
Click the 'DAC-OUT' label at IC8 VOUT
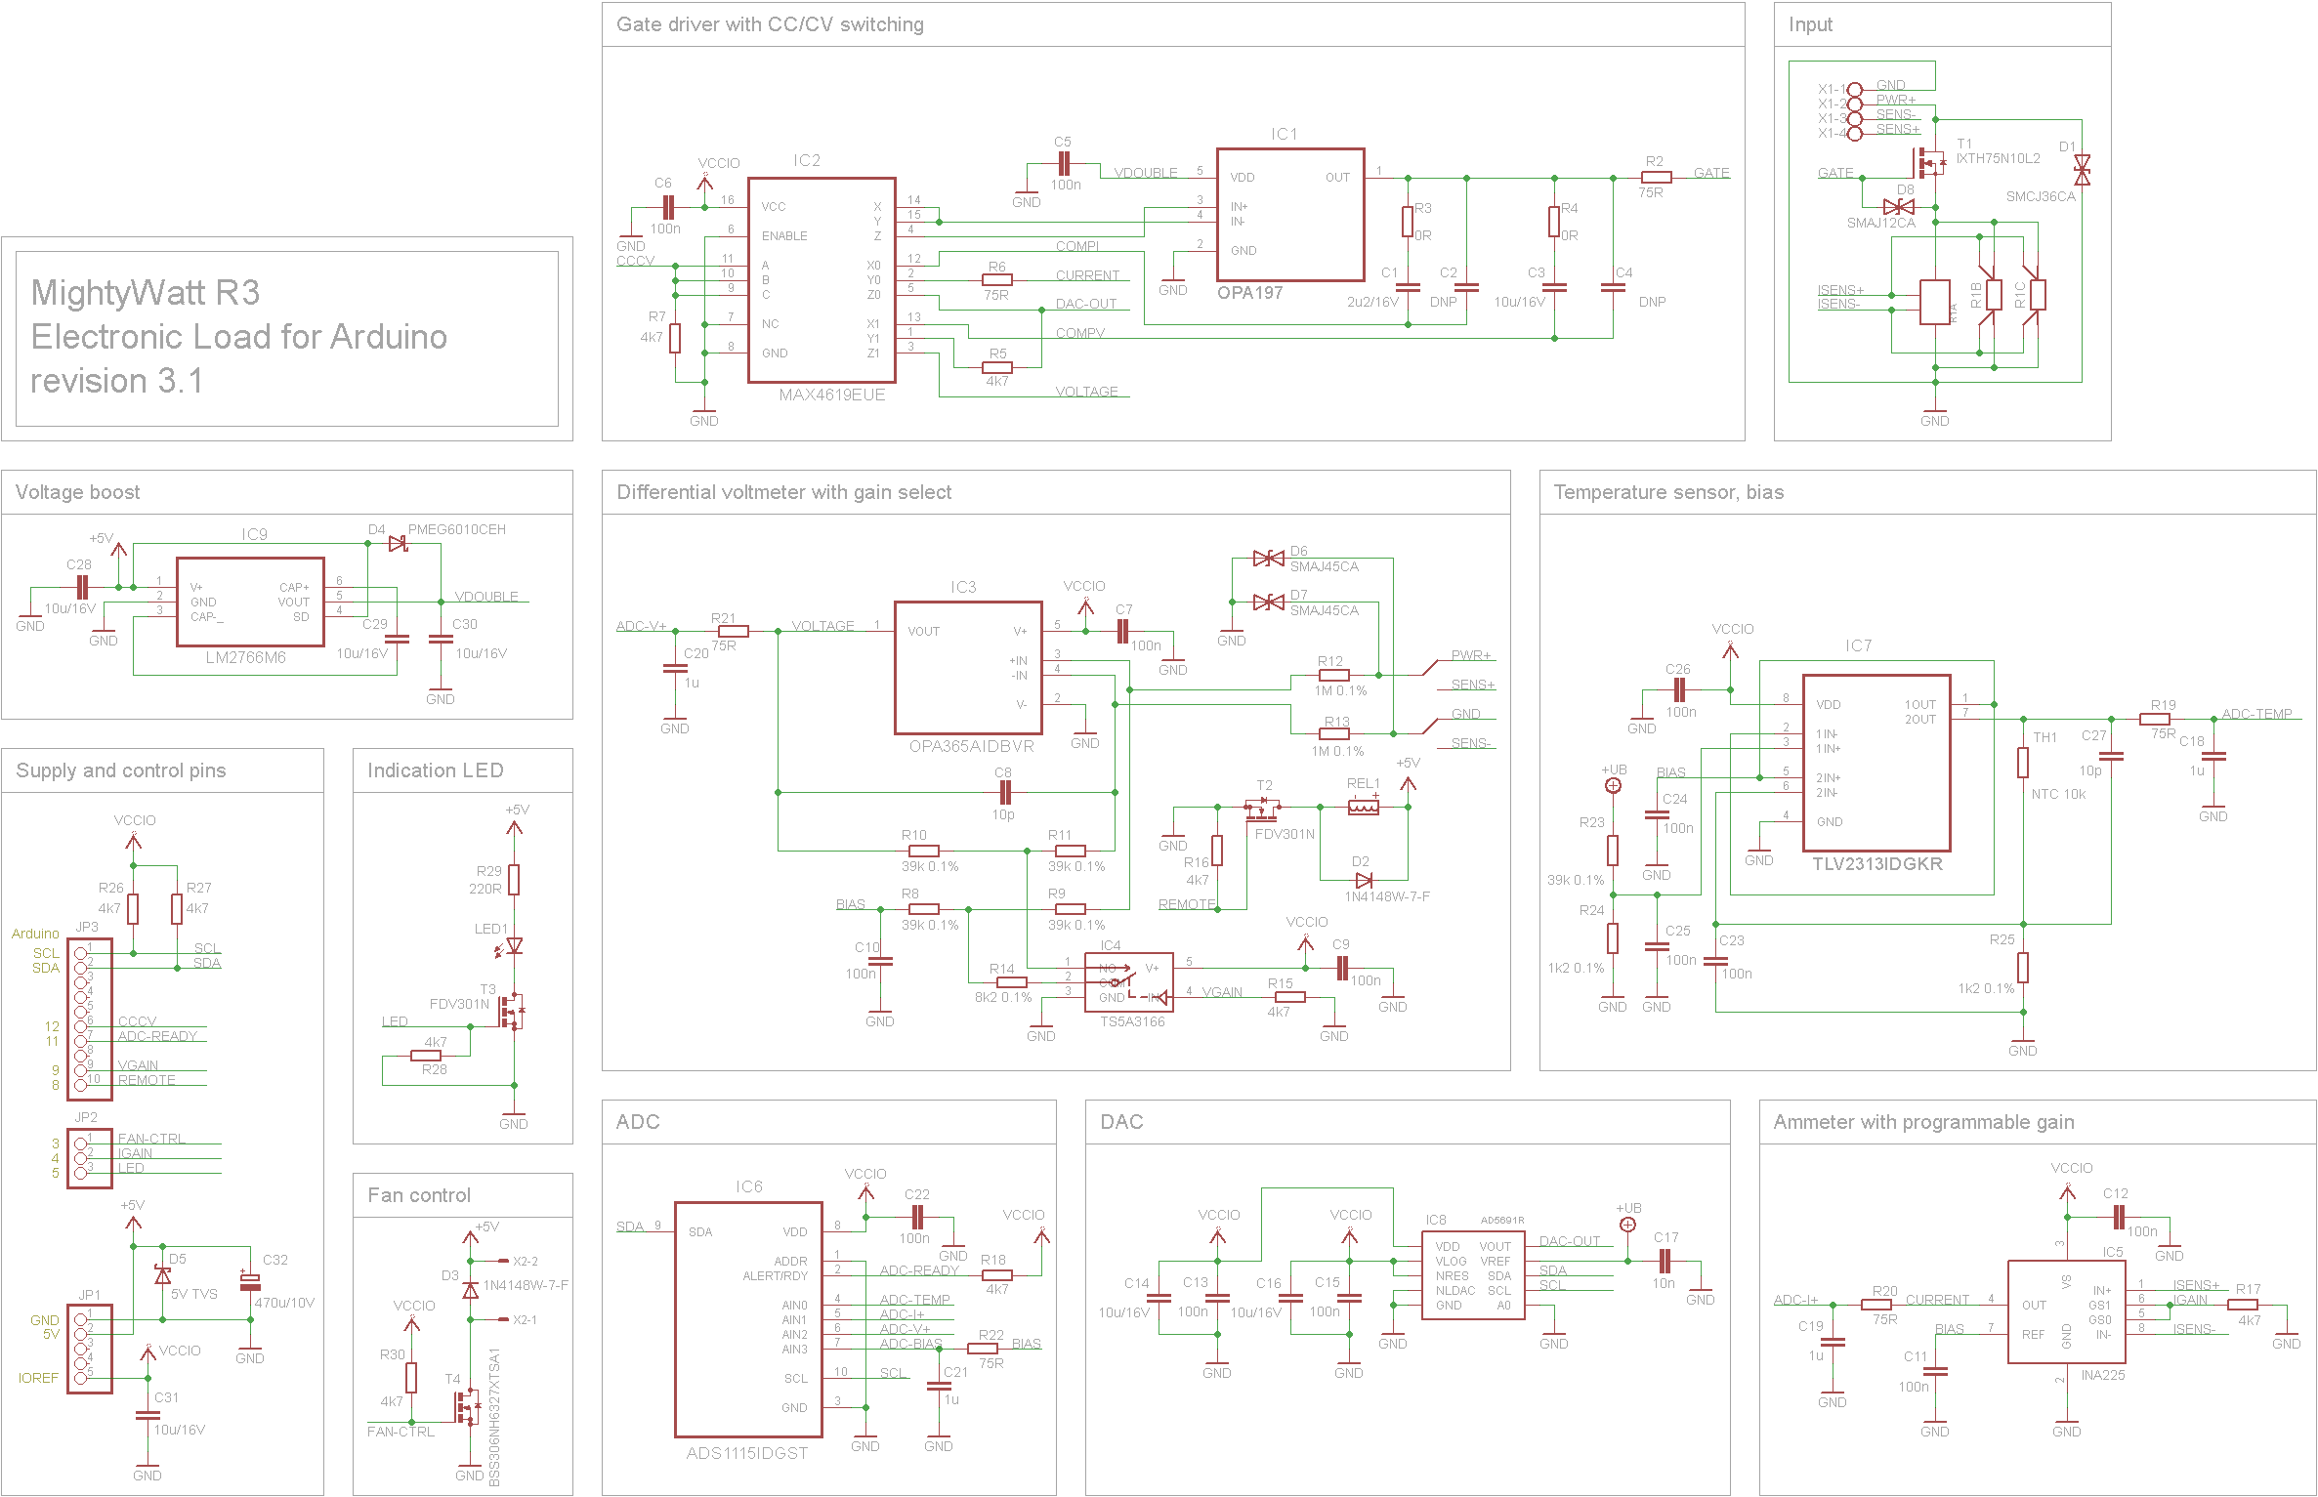click(x=1569, y=1241)
